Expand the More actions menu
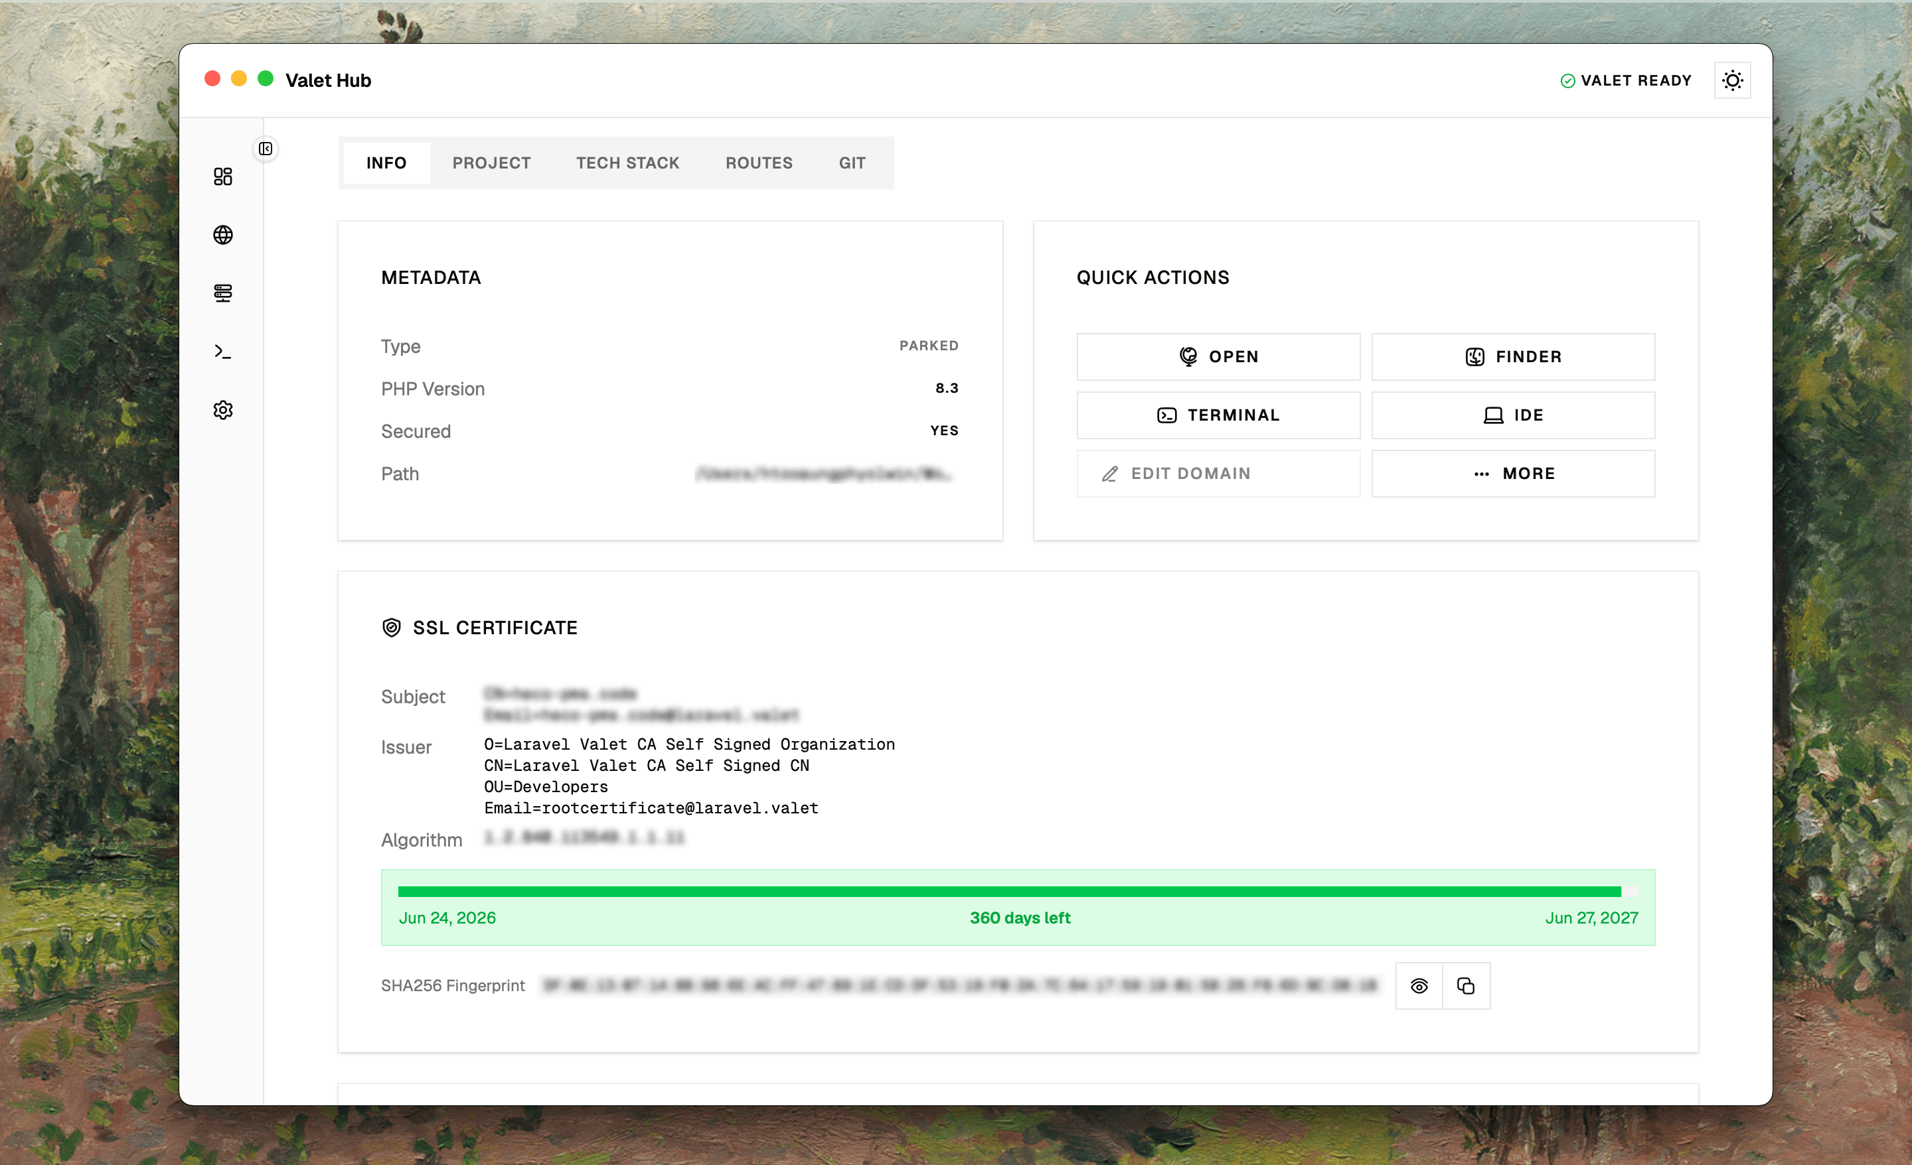Image resolution: width=1912 pixels, height=1165 pixels. point(1513,473)
